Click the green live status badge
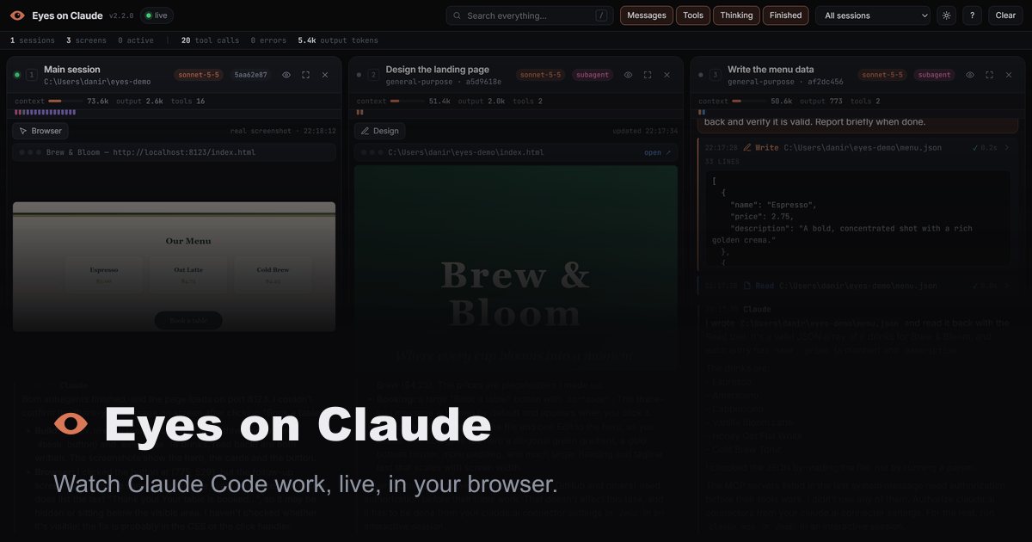The width and height of the screenshot is (1032, 542). pyautogui.click(x=157, y=15)
